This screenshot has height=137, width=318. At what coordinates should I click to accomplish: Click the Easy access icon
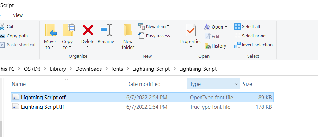(x=141, y=36)
